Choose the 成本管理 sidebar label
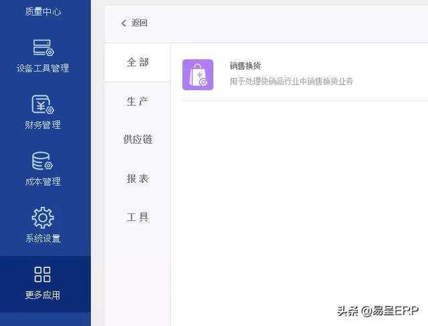Image resolution: width=428 pixels, height=326 pixels. pos(43,182)
